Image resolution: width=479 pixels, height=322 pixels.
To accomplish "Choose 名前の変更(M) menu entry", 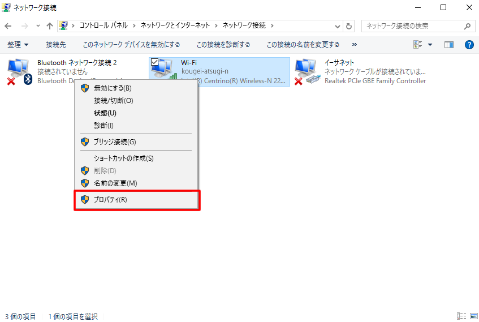I will coord(136,183).
